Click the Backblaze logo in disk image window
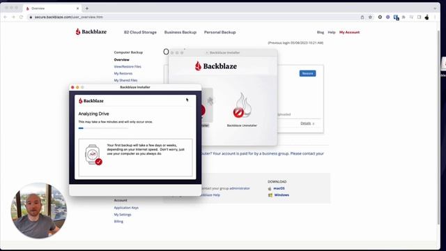This screenshot has height=251, width=446. tap(215, 66)
